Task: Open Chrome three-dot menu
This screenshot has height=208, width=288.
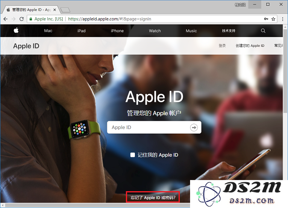Action: [283, 19]
